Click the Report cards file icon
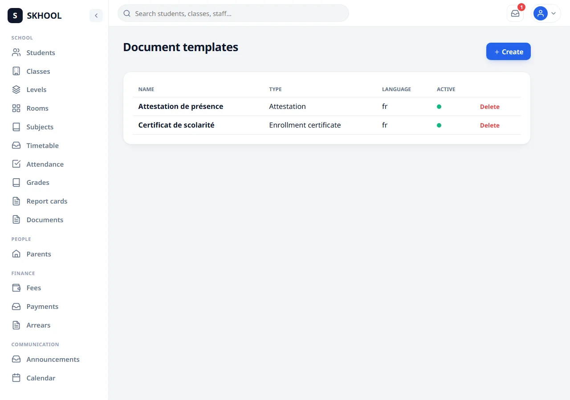 point(16,201)
